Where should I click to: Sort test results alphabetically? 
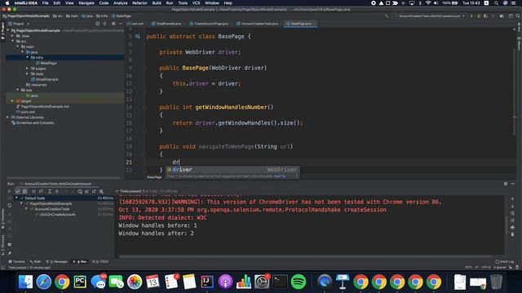33,191
